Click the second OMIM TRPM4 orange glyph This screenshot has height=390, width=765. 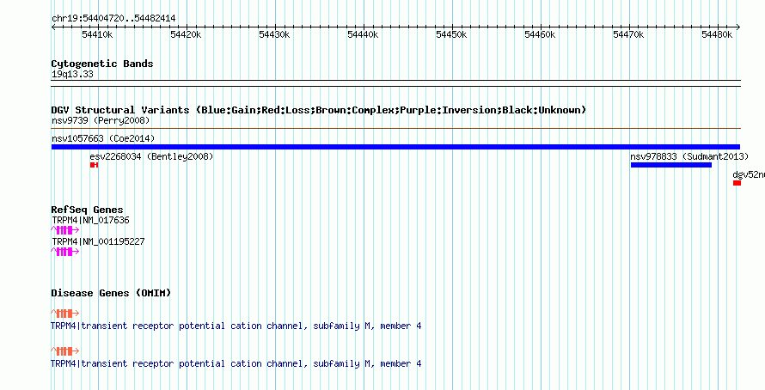click(64, 351)
